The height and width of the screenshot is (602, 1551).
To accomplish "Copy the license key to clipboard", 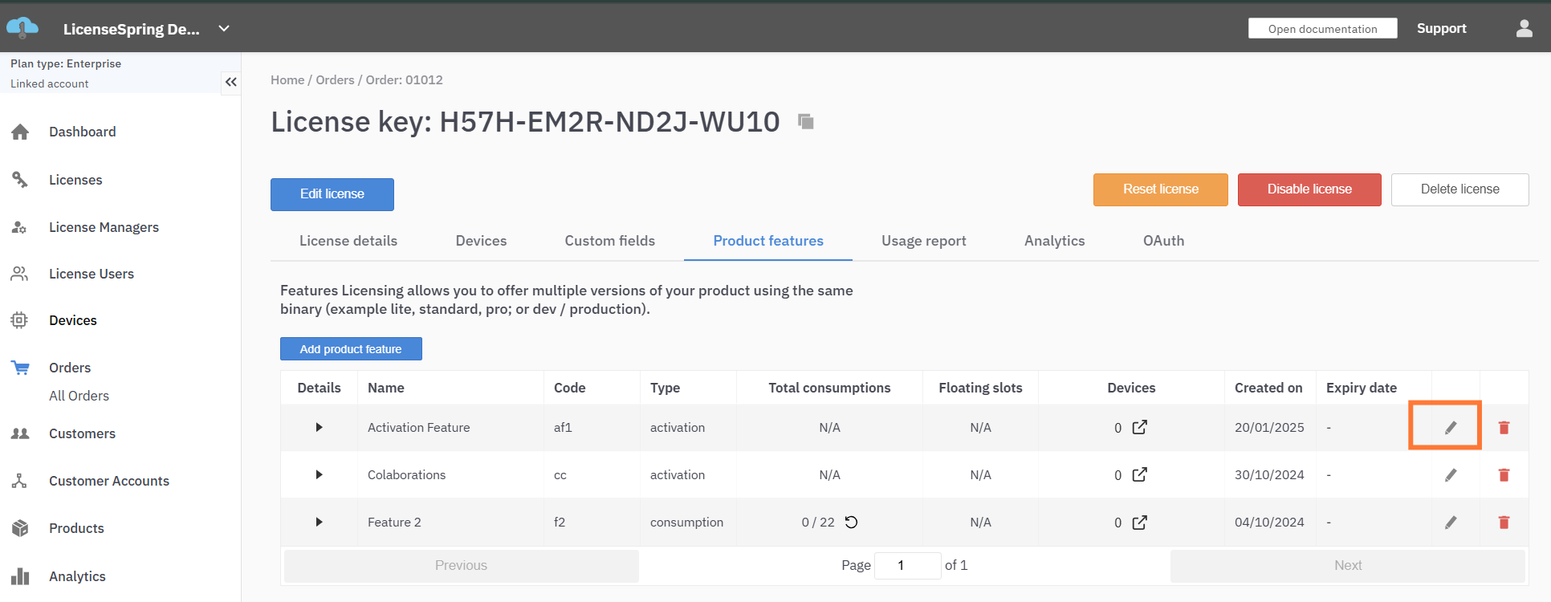I will [806, 121].
